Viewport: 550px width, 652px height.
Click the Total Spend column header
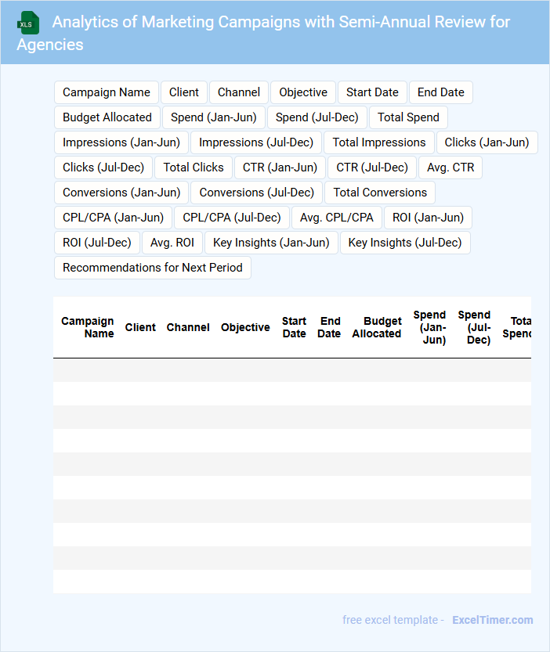[516, 327]
